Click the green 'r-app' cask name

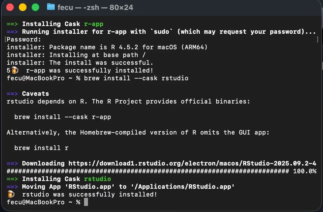pyautogui.click(x=93, y=24)
